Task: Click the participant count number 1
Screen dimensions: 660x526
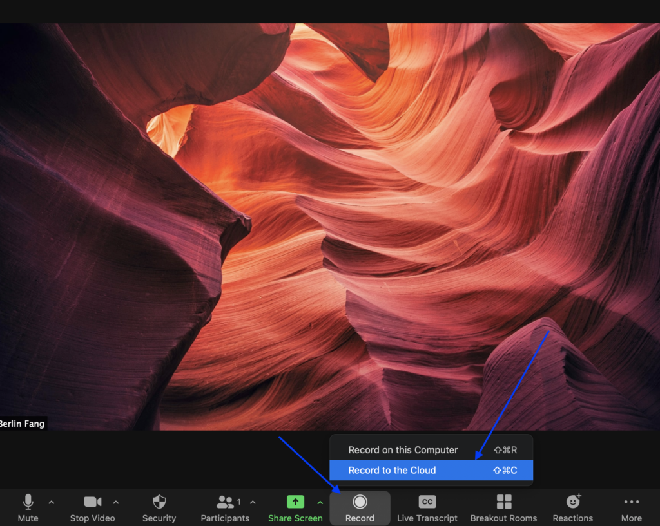Action: [239, 502]
